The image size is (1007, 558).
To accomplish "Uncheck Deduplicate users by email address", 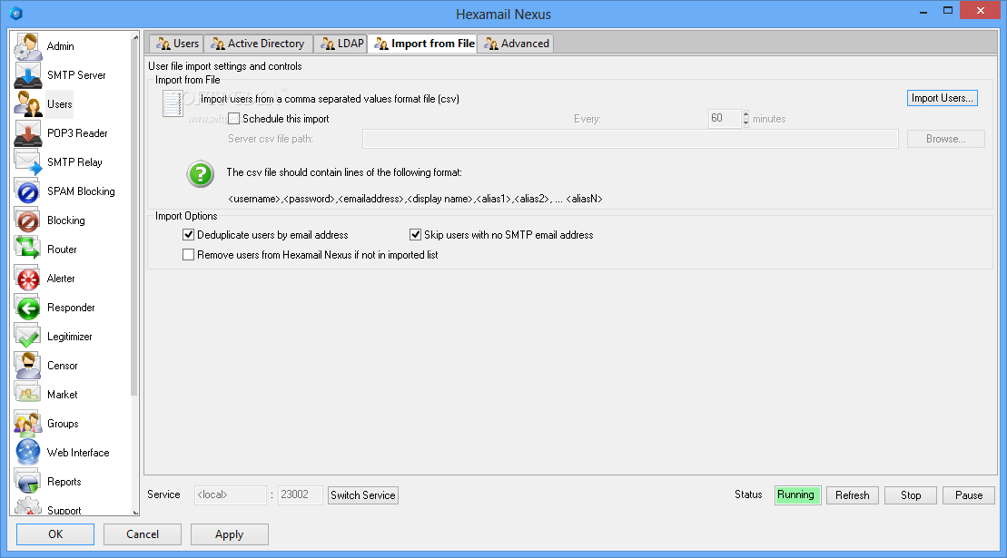I will (188, 235).
